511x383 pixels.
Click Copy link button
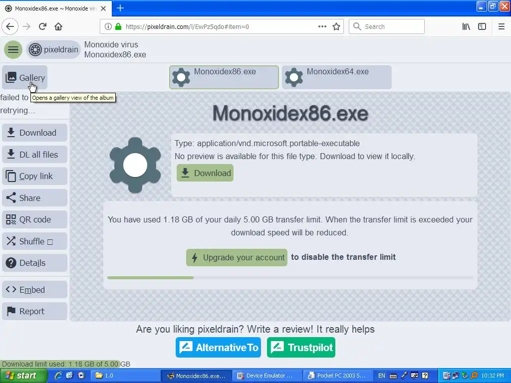pos(34,176)
